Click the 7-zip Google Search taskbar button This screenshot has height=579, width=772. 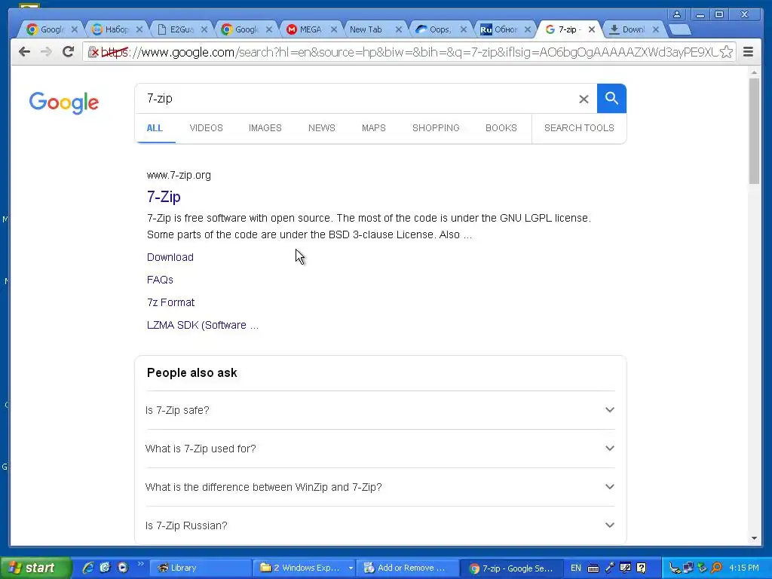(512, 568)
